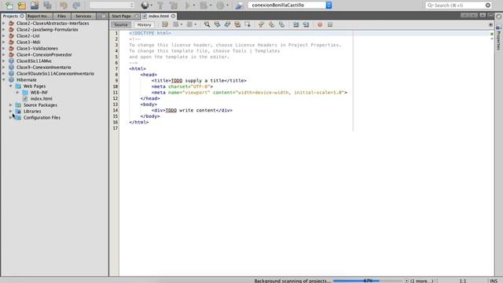
Task: Click the Last Edit icon in editor toolbar
Action: click(165, 24)
